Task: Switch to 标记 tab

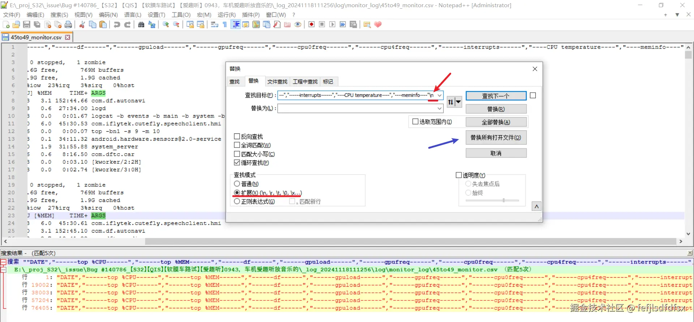Action: 328,82
